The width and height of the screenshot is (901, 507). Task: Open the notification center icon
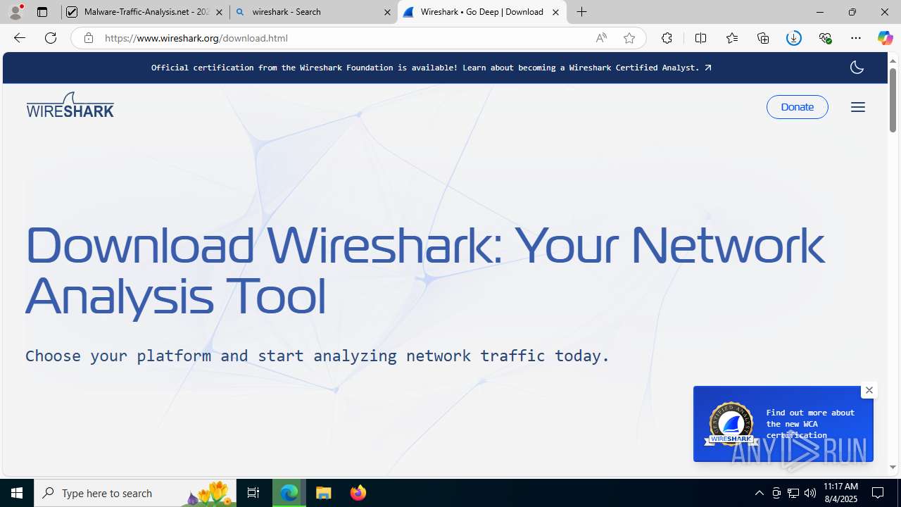[878, 493]
